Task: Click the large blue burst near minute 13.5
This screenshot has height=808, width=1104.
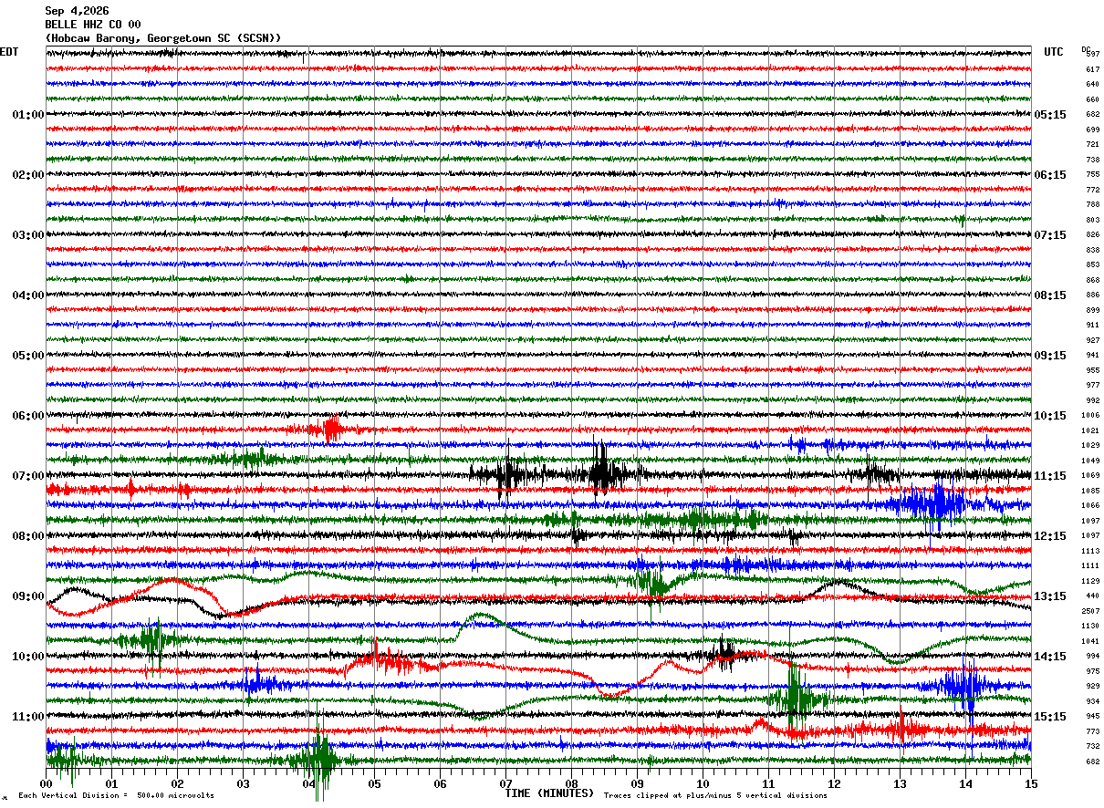Action: point(932,504)
